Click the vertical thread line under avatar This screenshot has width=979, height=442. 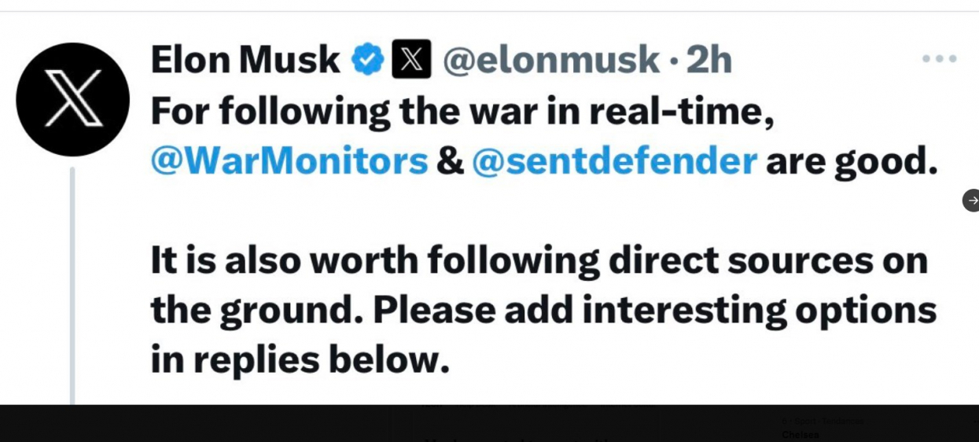72,286
